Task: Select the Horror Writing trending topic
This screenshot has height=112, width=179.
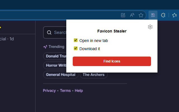Action: [55, 65]
